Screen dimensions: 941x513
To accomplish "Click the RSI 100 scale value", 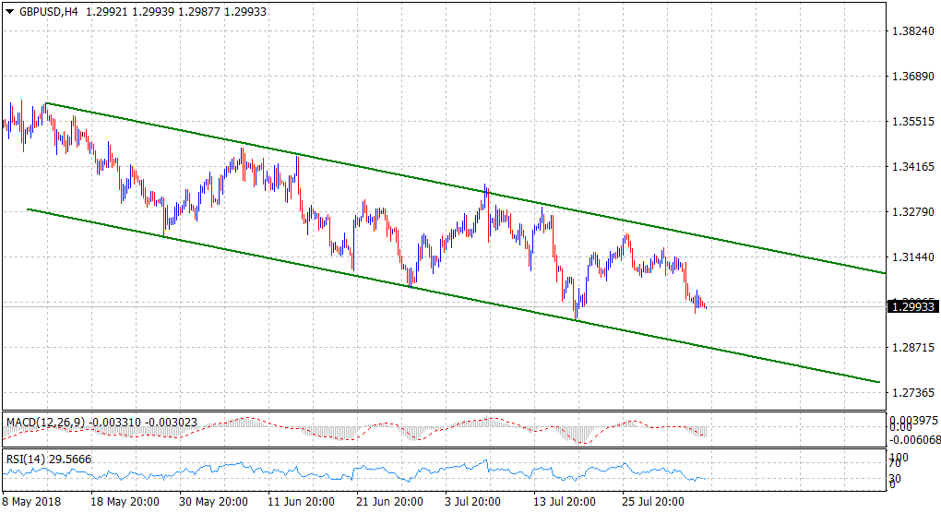I will 899,457.
